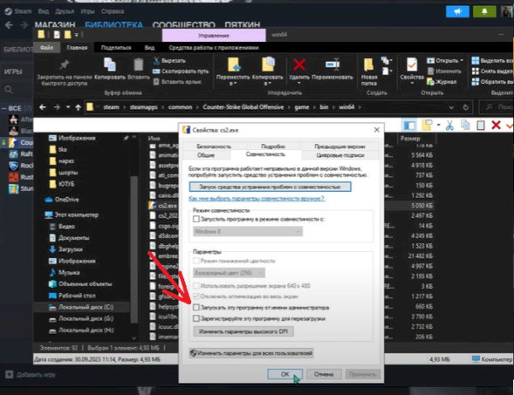Close the cs2.exe properties dialog
The height and width of the screenshot is (395, 514).
tap(377, 129)
